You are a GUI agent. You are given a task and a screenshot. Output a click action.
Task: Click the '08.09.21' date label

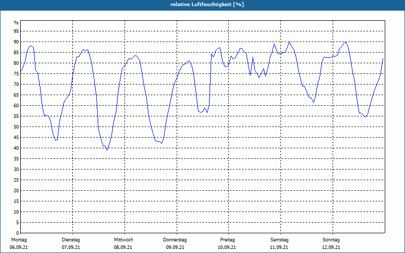(123, 247)
